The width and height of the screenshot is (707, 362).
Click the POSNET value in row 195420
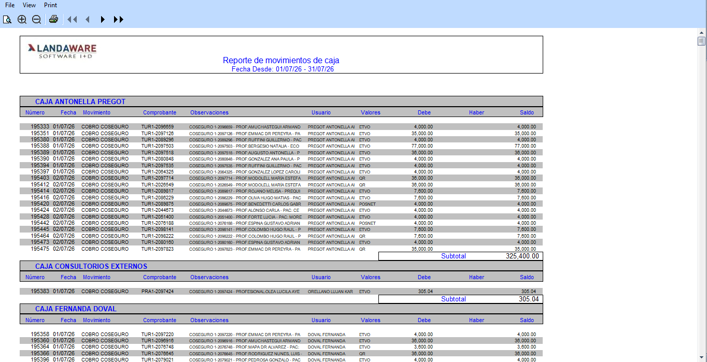[367, 204]
